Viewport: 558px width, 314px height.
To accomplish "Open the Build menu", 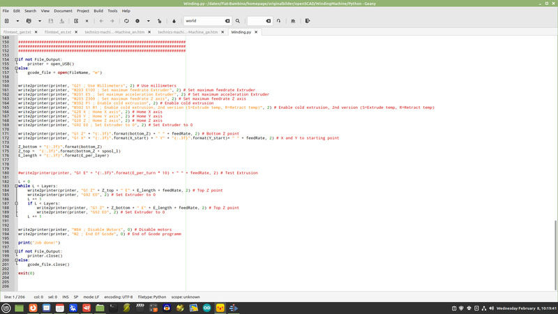I will [98, 11].
